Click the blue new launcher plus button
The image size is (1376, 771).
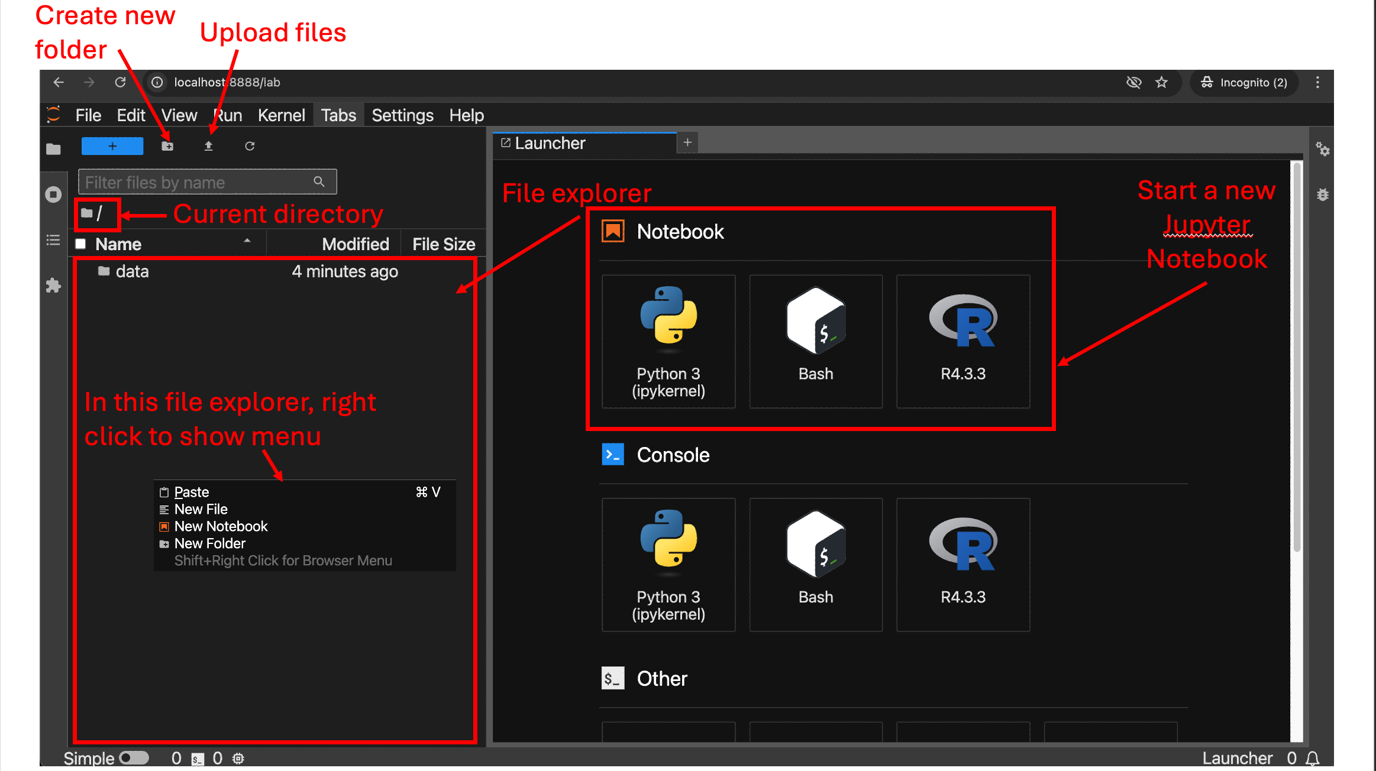tap(112, 146)
